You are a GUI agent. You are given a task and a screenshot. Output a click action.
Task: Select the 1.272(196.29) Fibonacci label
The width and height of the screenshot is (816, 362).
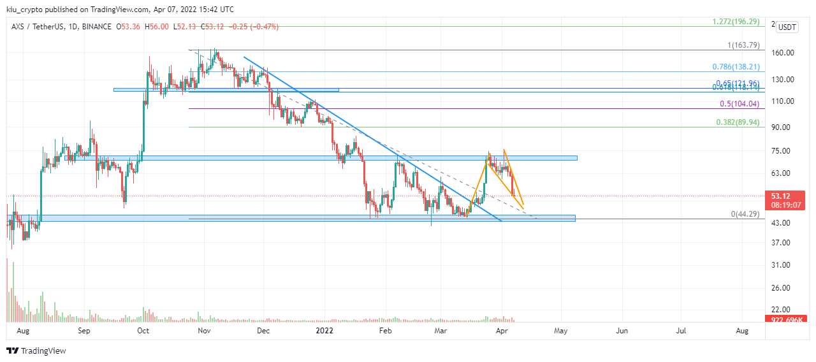pos(736,22)
